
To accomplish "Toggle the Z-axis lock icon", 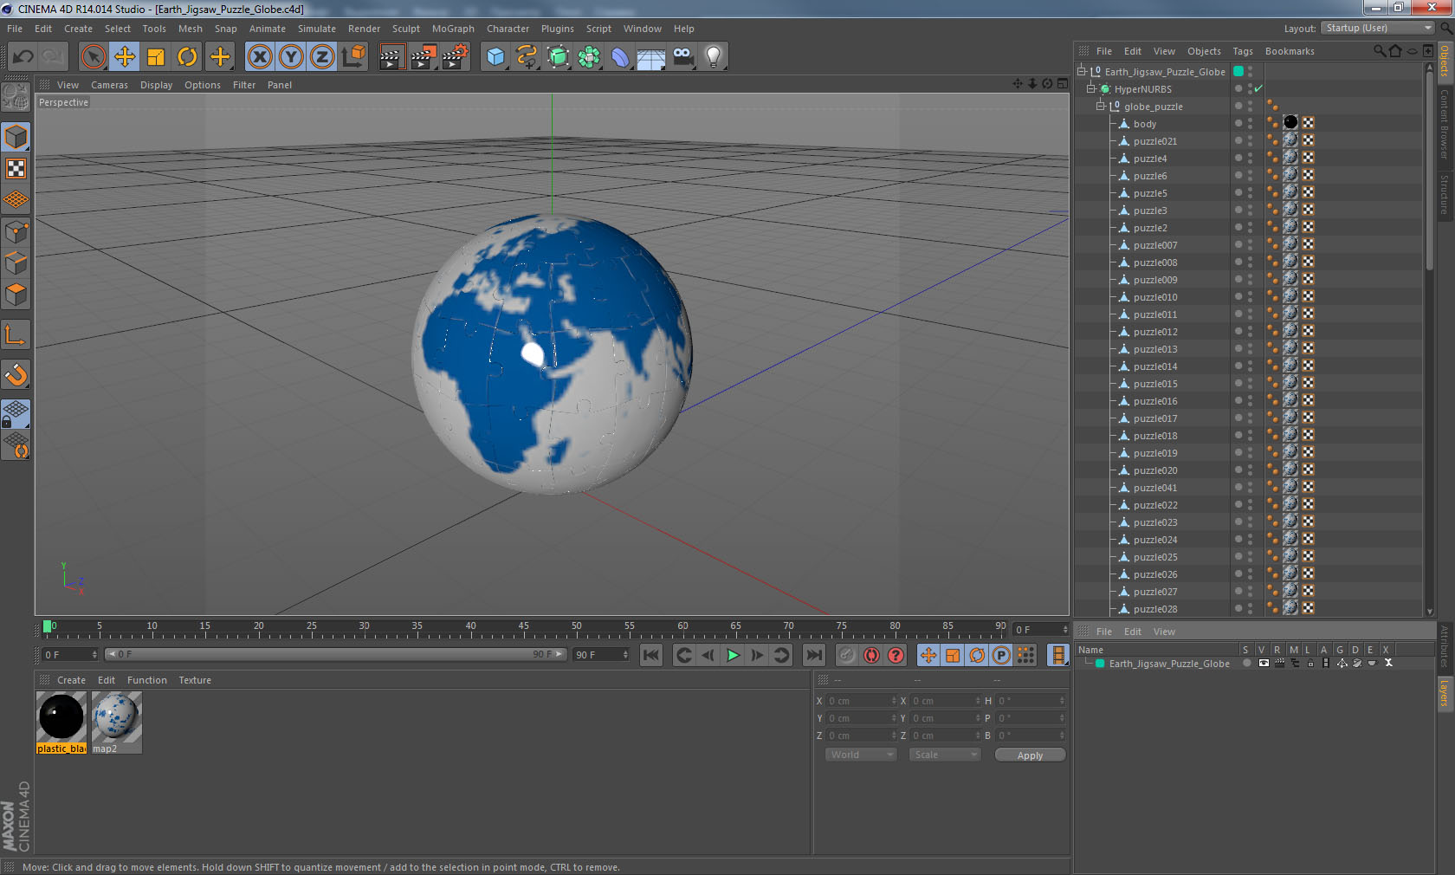I will (322, 57).
